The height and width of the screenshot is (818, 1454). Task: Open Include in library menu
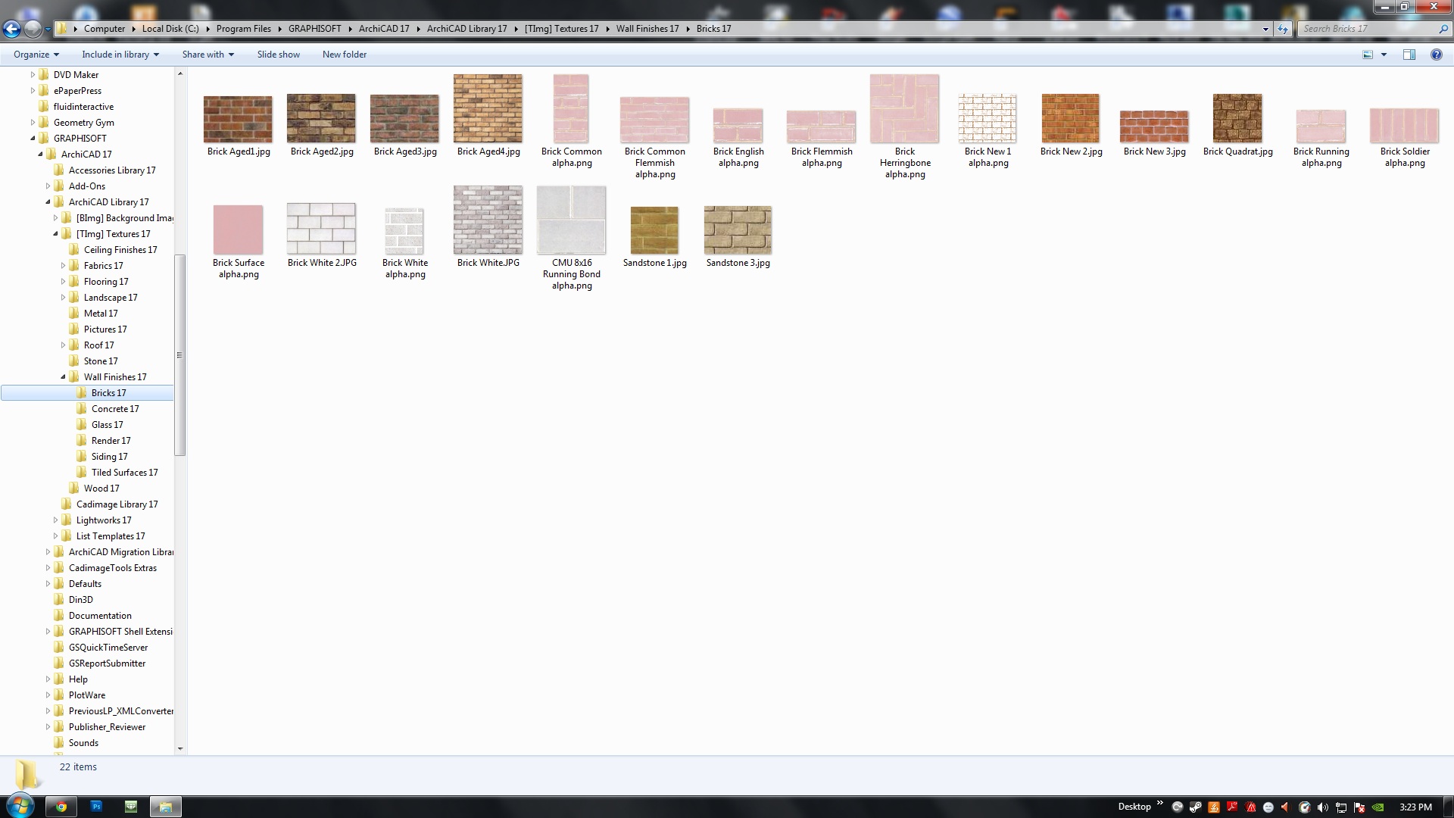[x=120, y=55]
